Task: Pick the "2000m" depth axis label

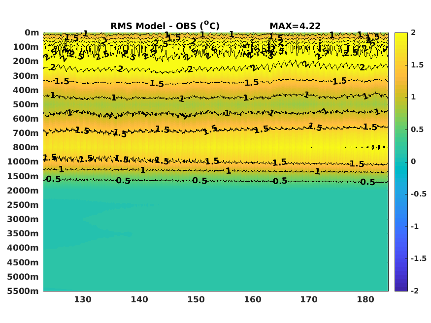Action: tap(23, 191)
